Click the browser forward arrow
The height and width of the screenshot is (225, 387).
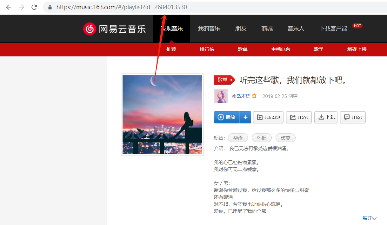(21, 7)
